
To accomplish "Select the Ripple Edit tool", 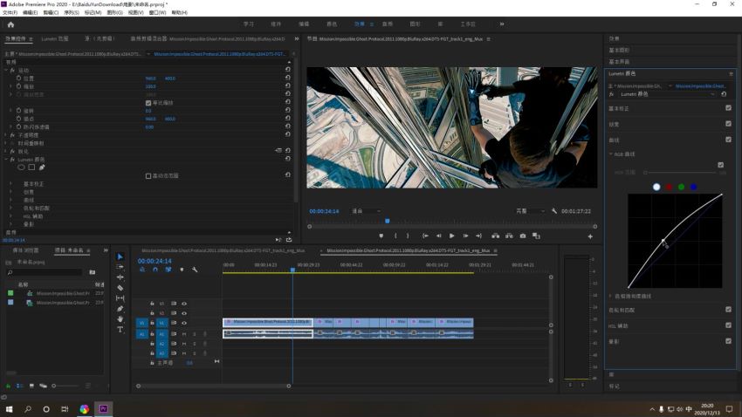I will pos(120,277).
